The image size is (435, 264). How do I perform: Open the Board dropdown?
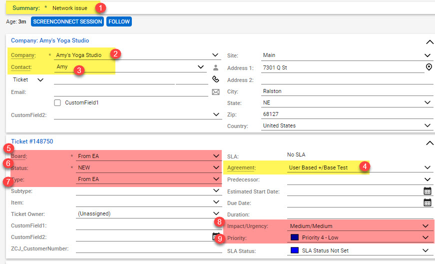(x=216, y=156)
